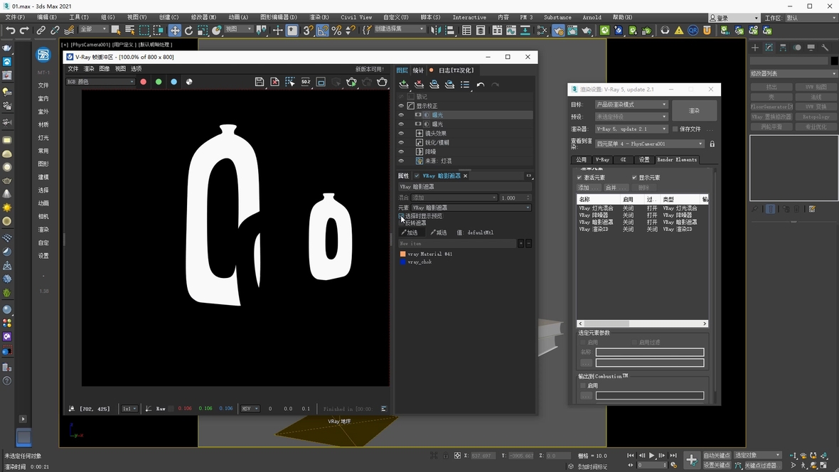Click the undo arrow in the layers panel

(481, 85)
